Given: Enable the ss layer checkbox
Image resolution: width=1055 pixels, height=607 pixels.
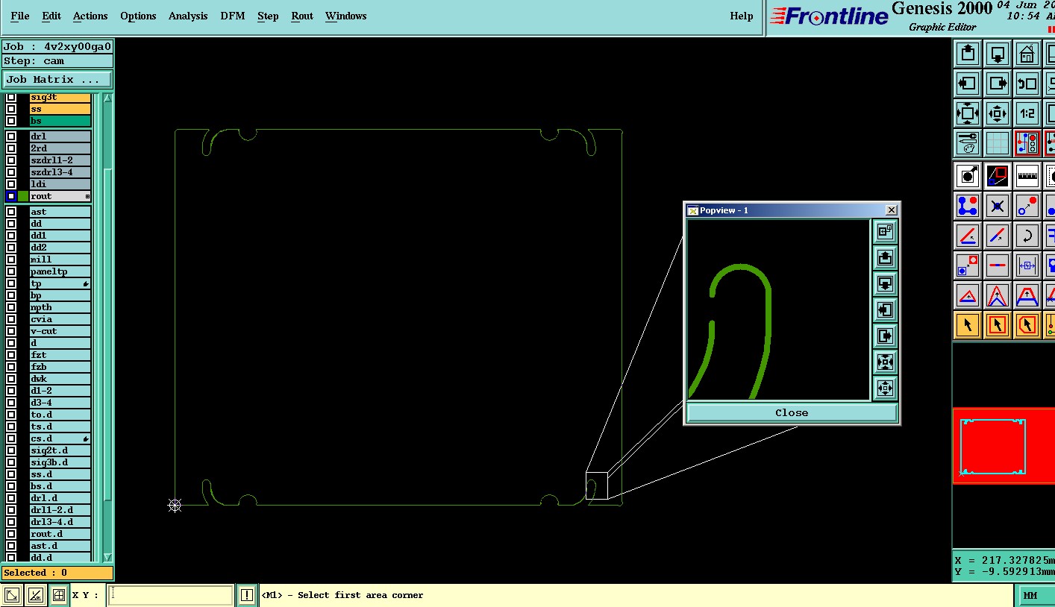Looking at the screenshot, I should (11, 109).
